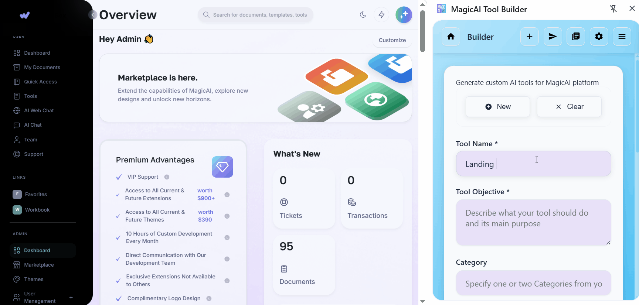Screen dimensions: 639x305
Task: Click the Marketplace is here banner
Action: coord(255,88)
